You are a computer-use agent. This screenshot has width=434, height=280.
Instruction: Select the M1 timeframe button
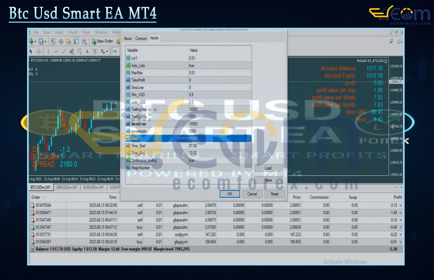click(115, 51)
